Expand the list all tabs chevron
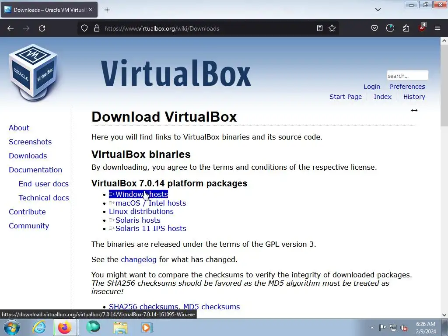The height and width of the screenshot is (336, 448). pos(378,10)
